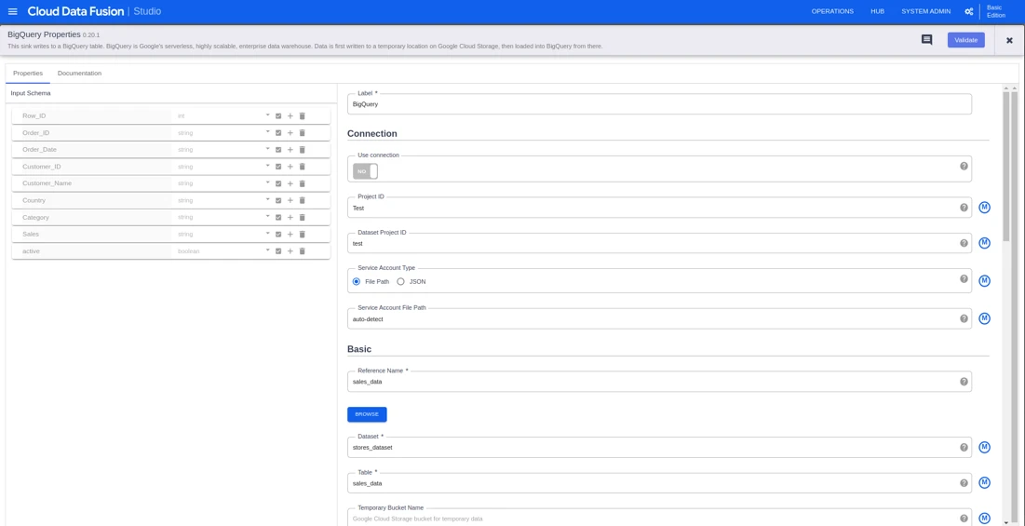Click the Validate button
Viewport: 1025px width, 526px height.
(965, 40)
